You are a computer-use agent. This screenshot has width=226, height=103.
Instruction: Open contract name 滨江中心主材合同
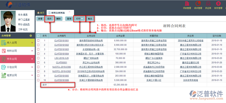tap(91, 63)
